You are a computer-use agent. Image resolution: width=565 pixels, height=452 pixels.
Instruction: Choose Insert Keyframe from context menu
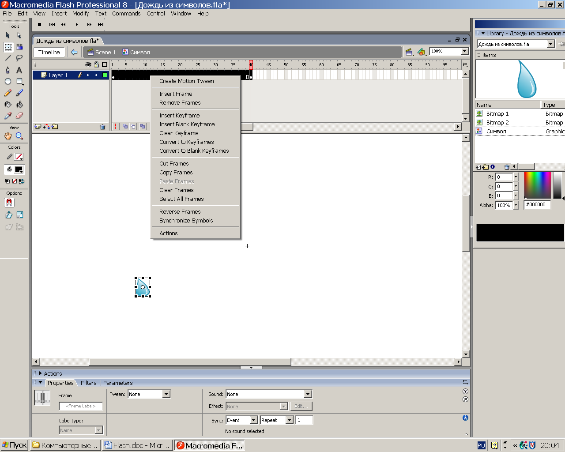180,116
